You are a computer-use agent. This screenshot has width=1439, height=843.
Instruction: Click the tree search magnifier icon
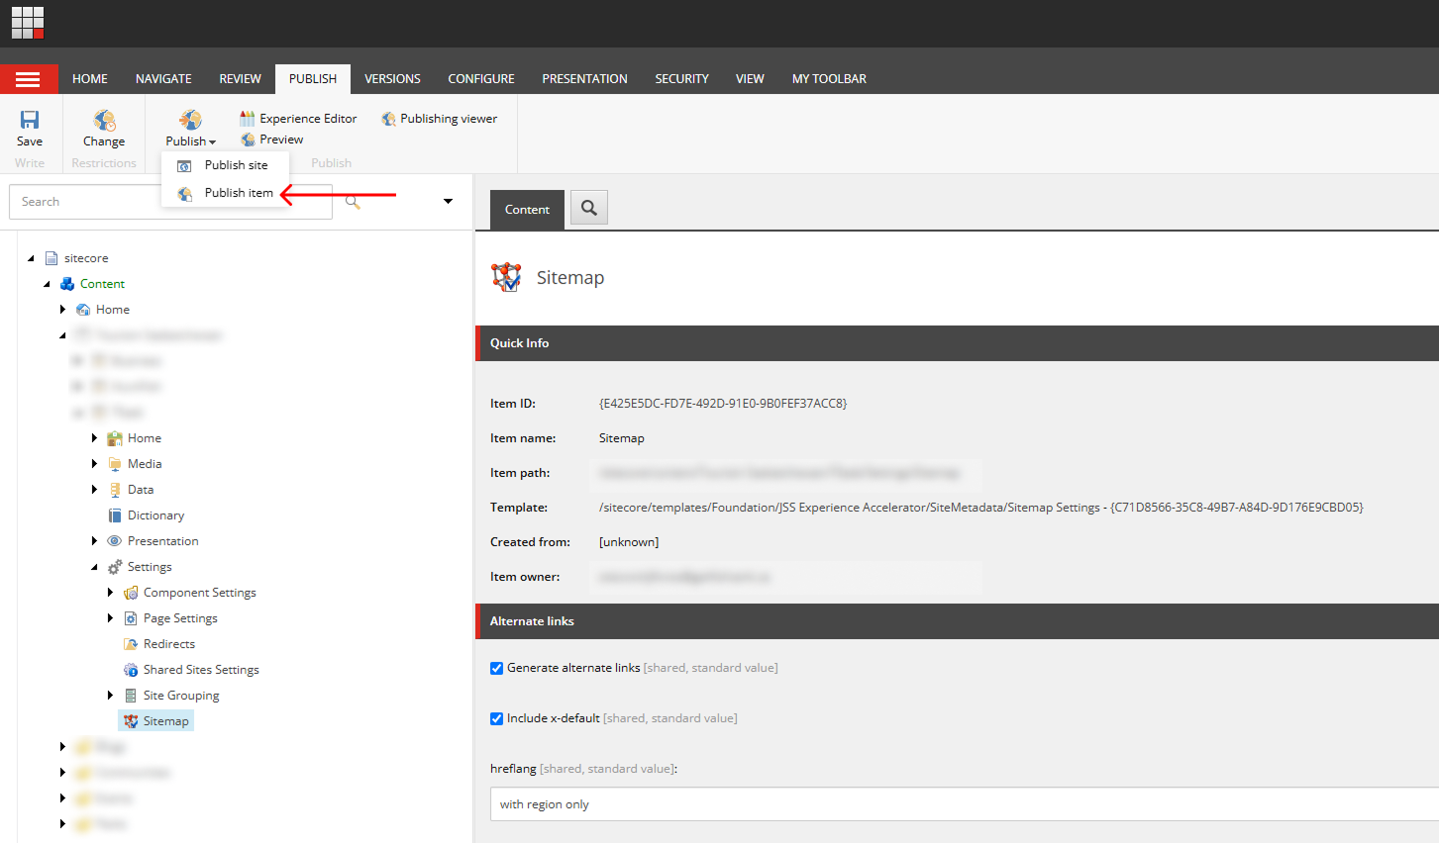(x=353, y=202)
